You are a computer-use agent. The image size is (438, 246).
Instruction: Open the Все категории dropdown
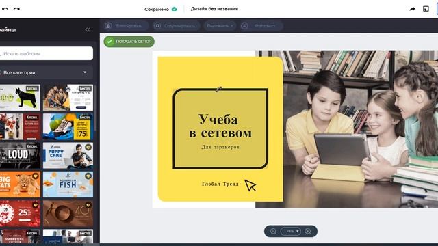[x=46, y=72]
